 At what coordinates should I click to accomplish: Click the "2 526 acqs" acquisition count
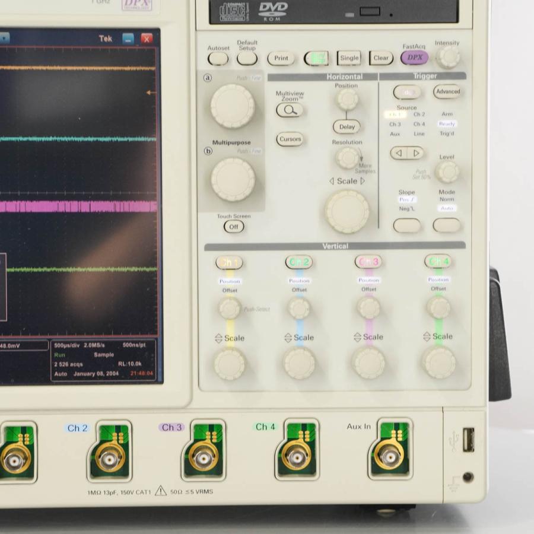coord(68,364)
